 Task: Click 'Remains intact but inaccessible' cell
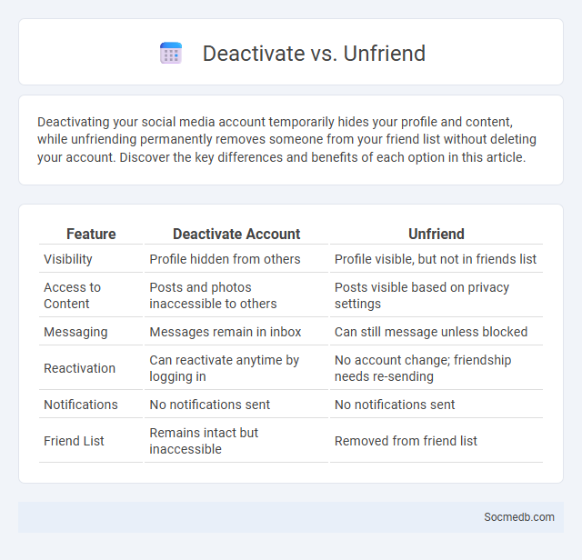tap(204, 441)
